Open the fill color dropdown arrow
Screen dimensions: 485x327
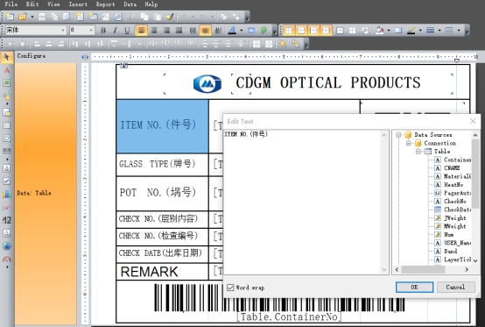pos(389,31)
